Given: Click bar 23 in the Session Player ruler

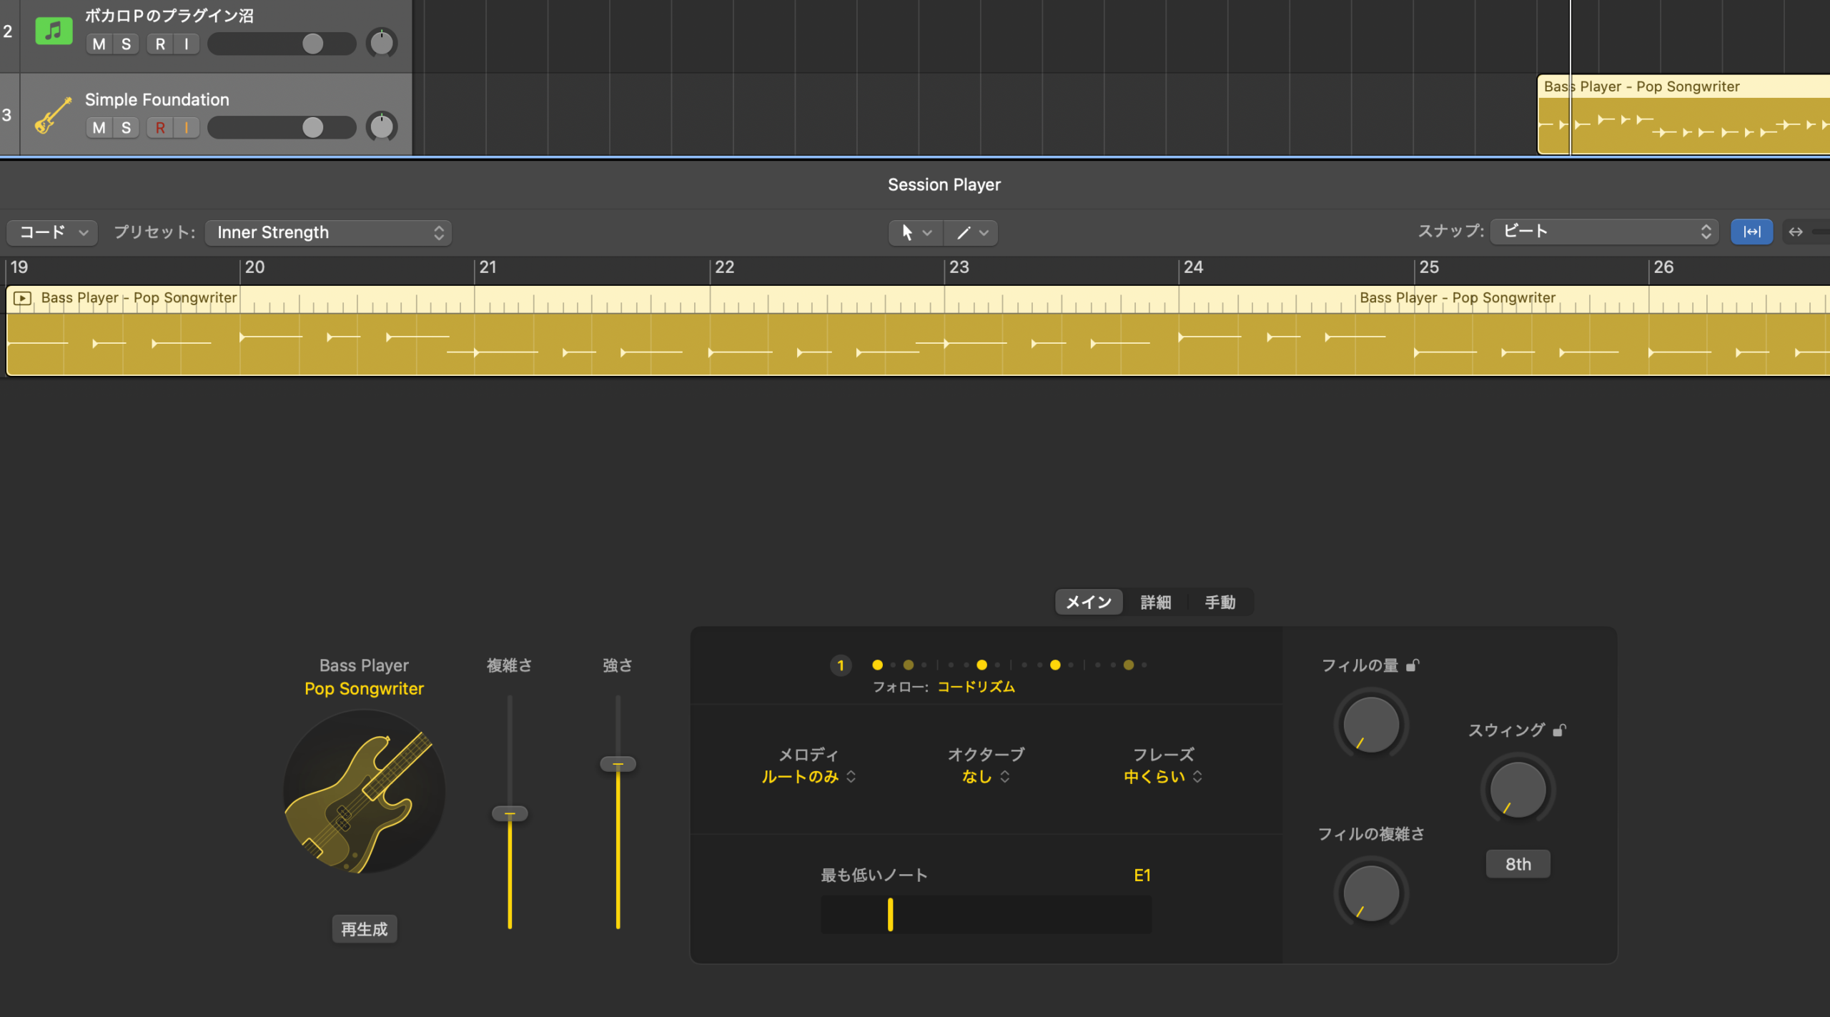Looking at the screenshot, I should click(959, 268).
